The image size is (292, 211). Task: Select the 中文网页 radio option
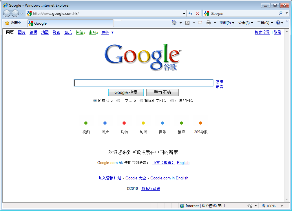[118, 101]
